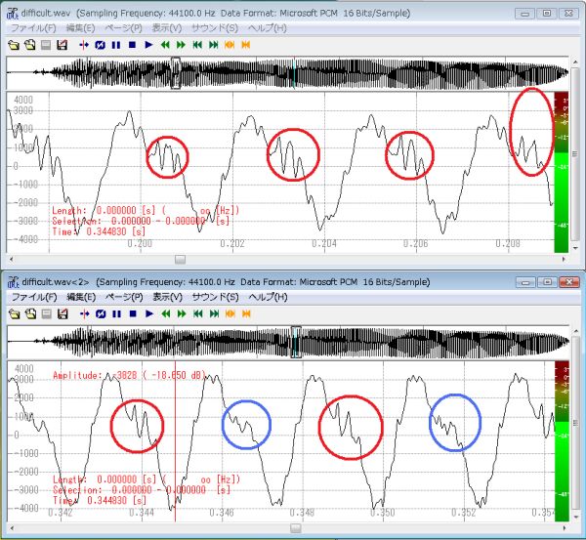Screen dimensions: 586x540
Task: Open 編集(E) menu in top window
Action: [x=80, y=28]
